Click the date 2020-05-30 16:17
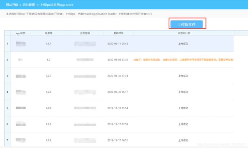Screen dimensions: 248x148 point(118,92)
